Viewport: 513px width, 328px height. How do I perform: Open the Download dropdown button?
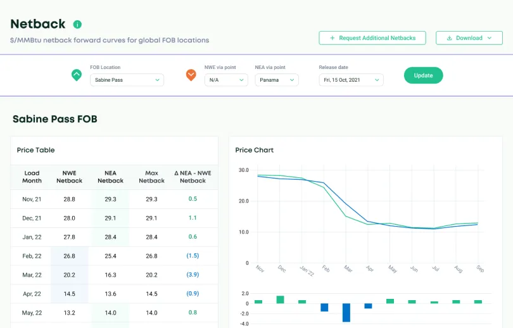(469, 38)
